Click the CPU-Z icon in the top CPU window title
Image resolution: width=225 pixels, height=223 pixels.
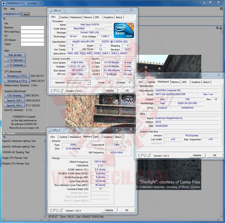50,11
